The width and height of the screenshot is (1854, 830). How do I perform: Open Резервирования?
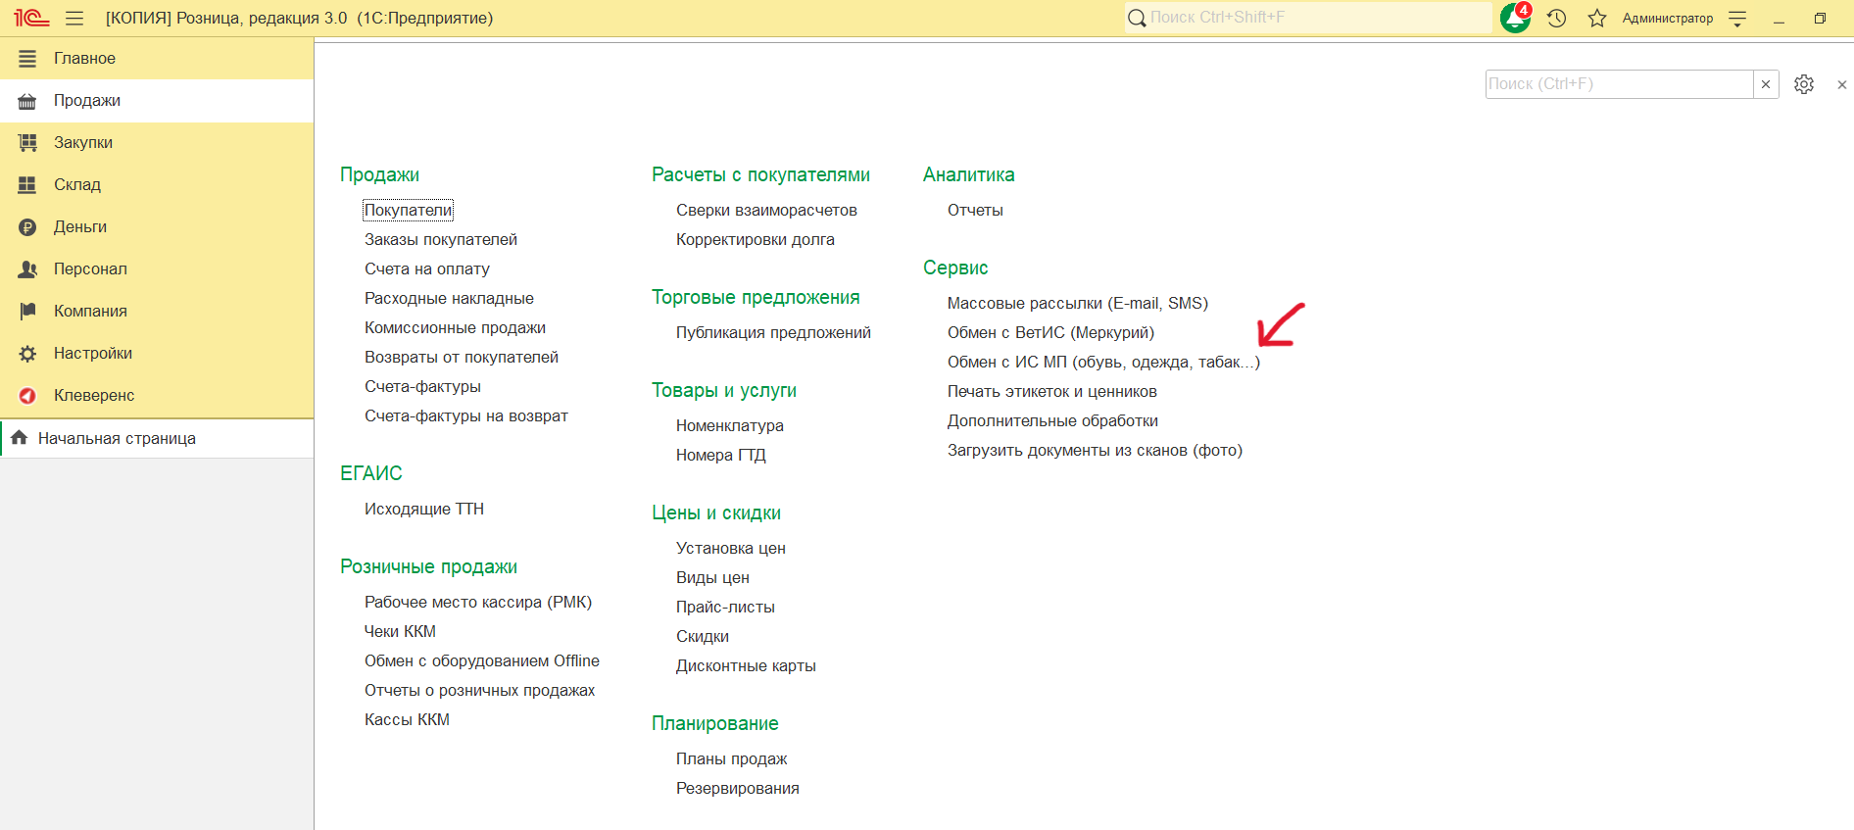click(x=738, y=788)
